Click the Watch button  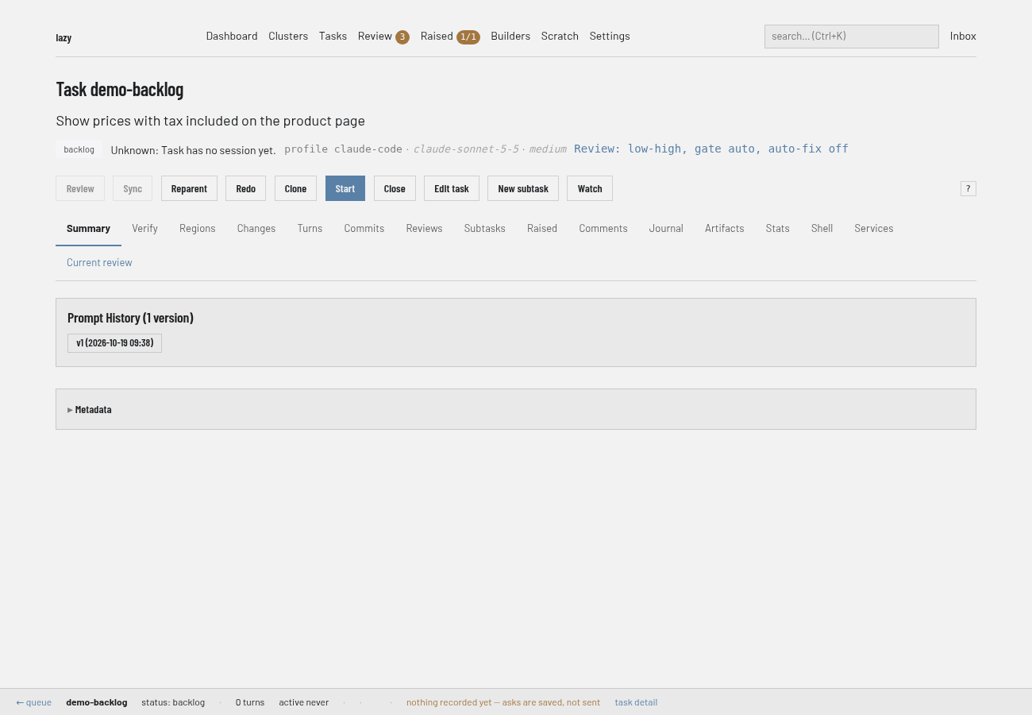[590, 188]
